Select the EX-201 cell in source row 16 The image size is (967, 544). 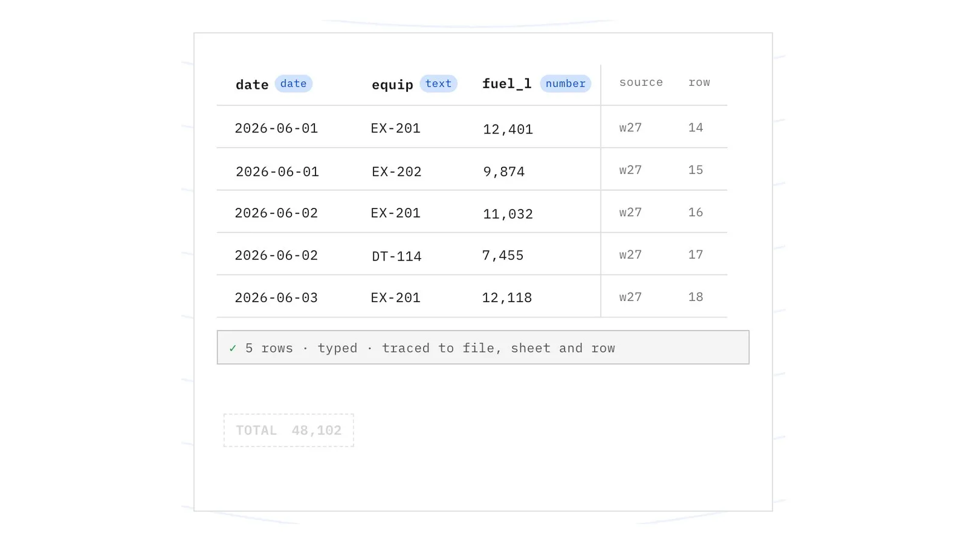tap(395, 213)
